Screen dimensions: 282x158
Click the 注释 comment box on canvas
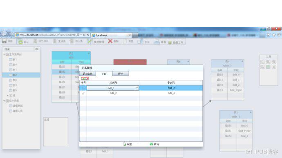[56, 131]
